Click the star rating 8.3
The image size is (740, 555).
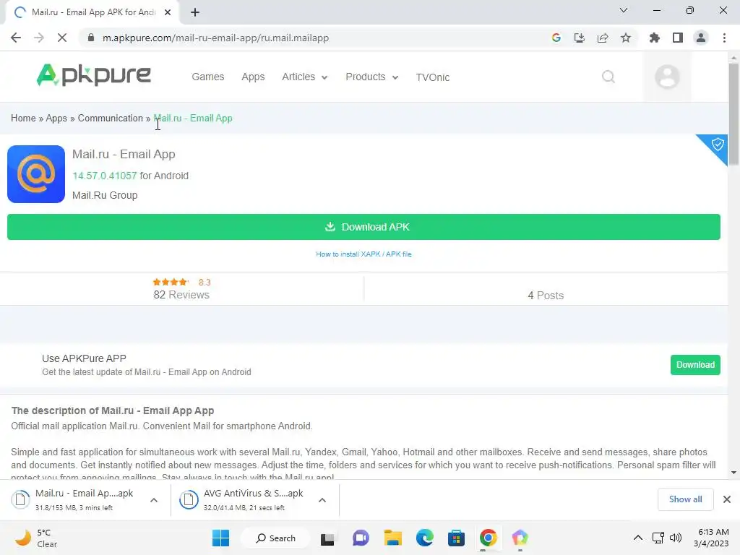coord(181,283)
